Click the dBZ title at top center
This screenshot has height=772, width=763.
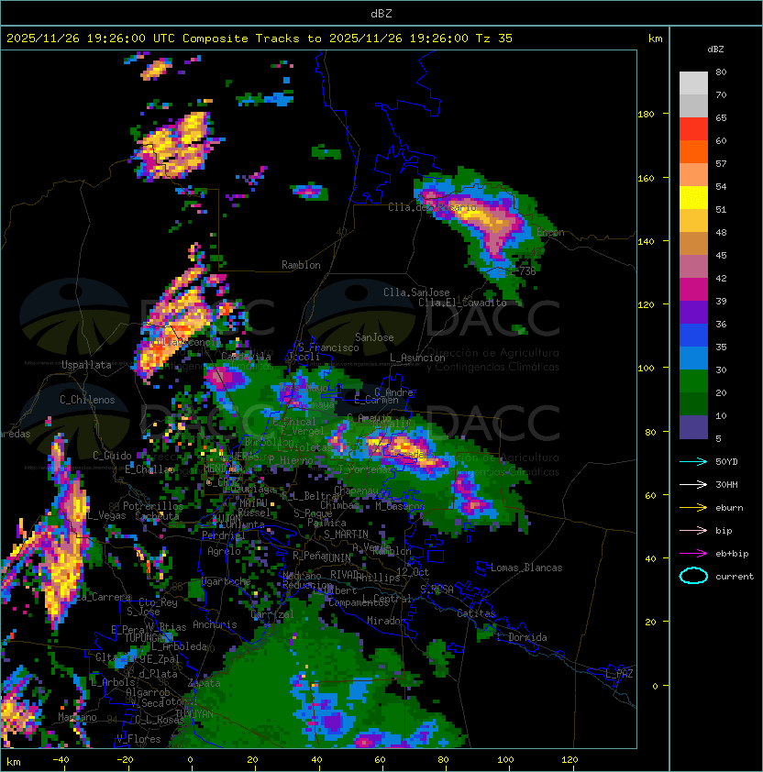tap(381, 13)
